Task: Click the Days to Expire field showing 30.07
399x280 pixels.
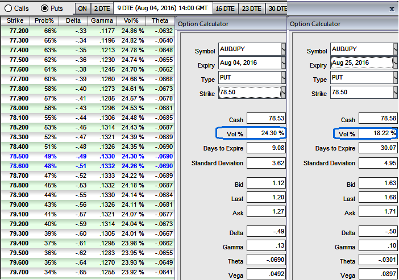Action: (x=377, y=148)
